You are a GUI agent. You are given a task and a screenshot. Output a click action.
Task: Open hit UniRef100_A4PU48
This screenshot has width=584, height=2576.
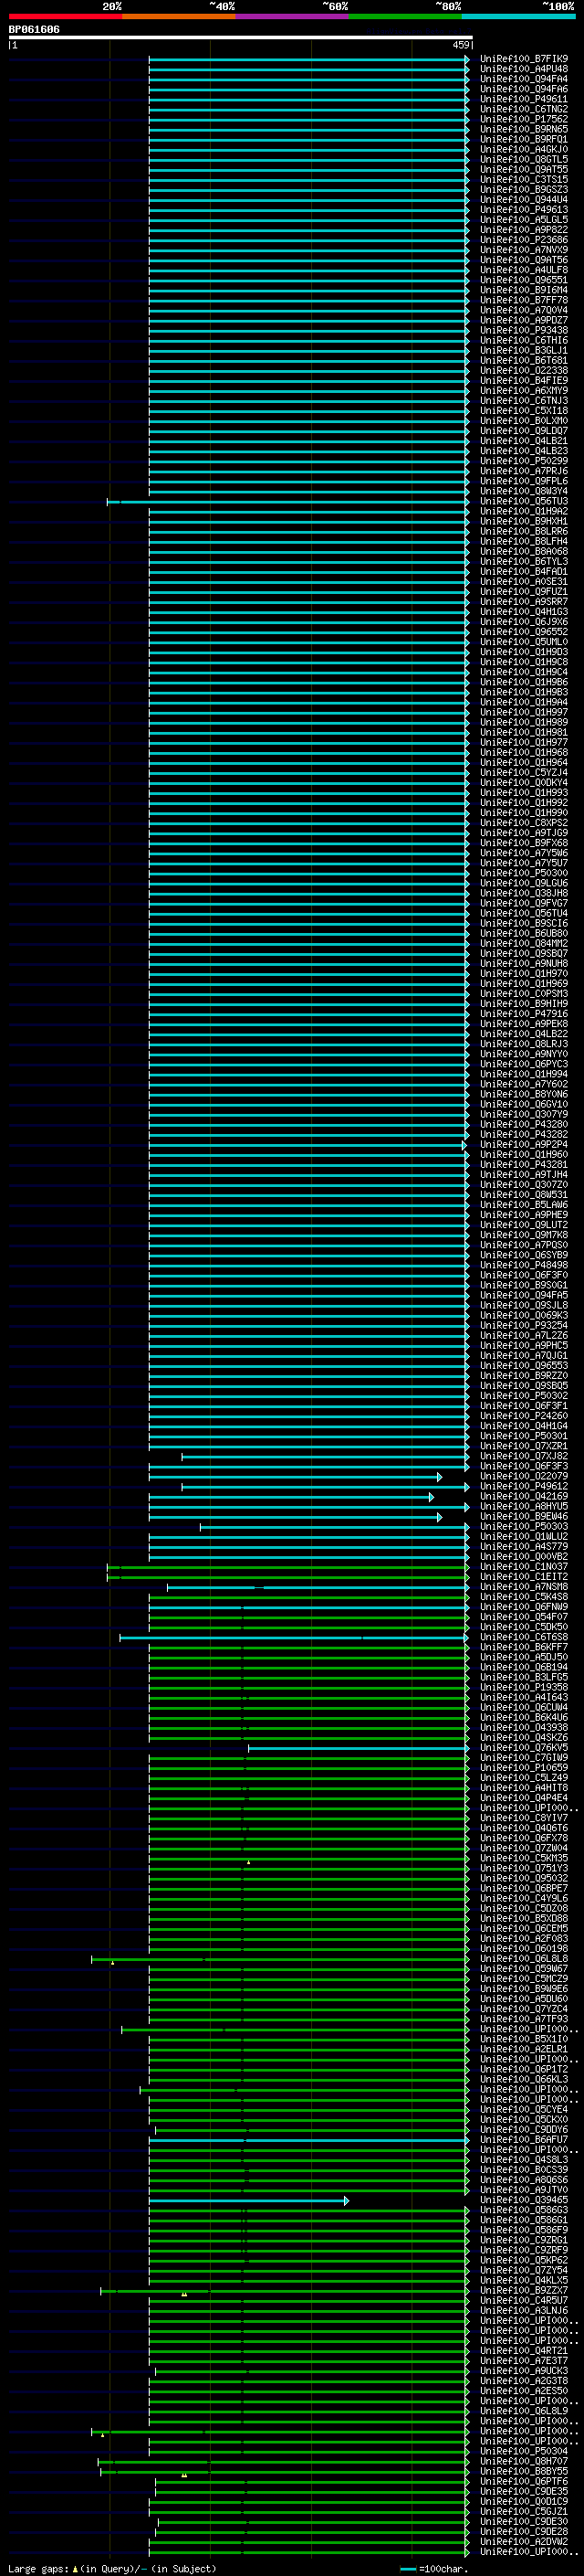[524, 69]
